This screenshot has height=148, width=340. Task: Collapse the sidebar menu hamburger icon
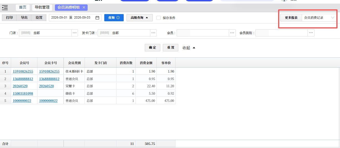coord(5,7)
